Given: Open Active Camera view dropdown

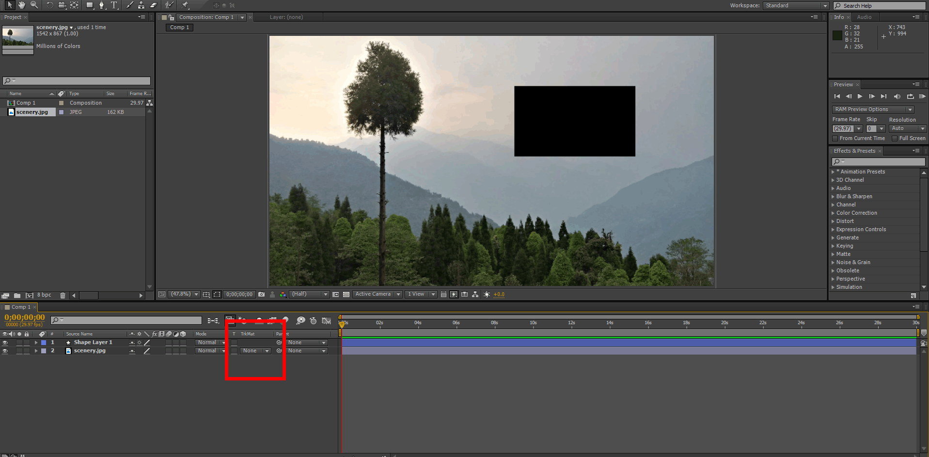Looking at the screenshot, I should (378, 294).
